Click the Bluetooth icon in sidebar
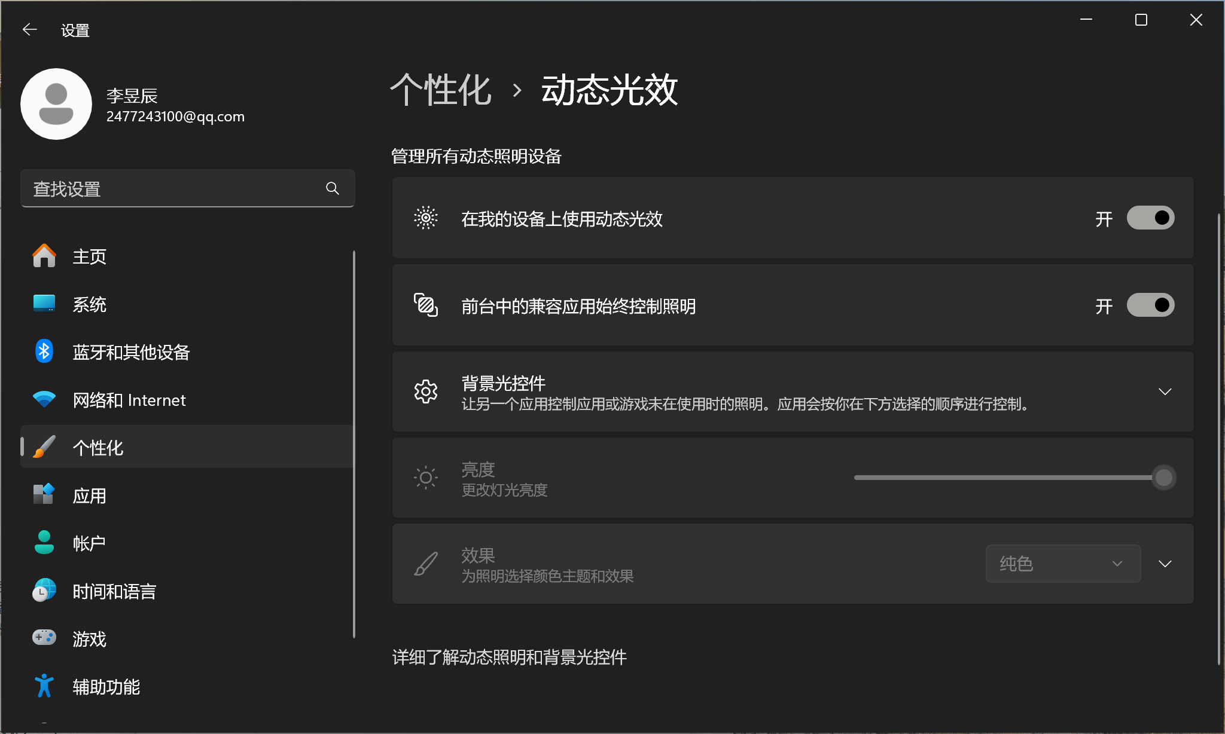This screenshot has width=1225, height=734. (44, 351)
